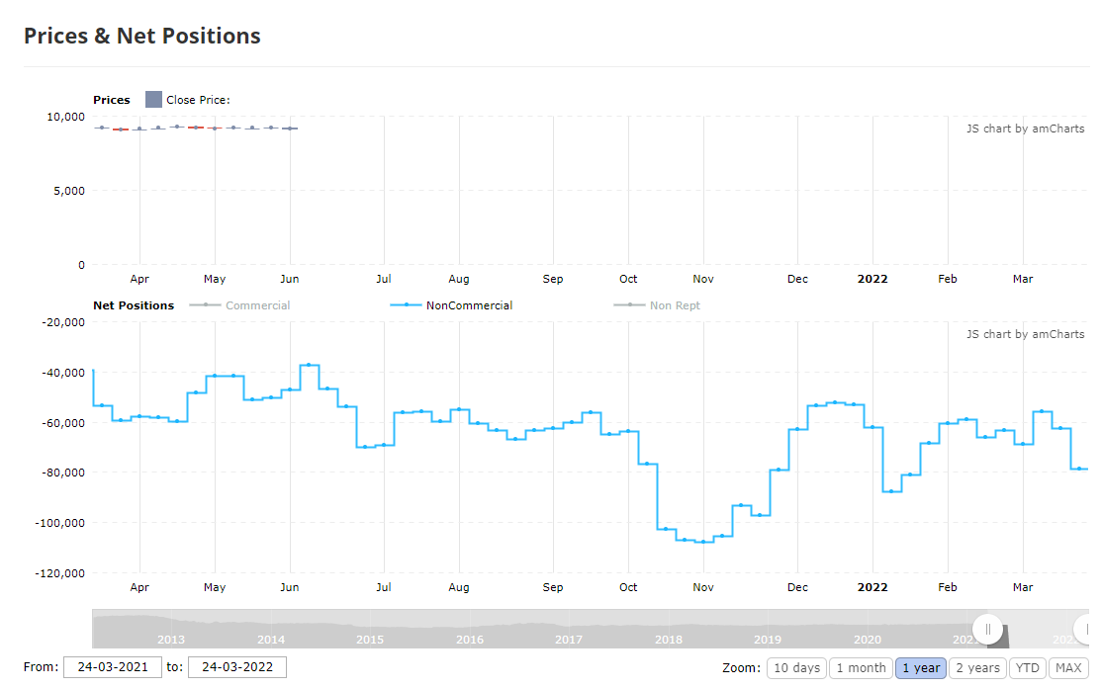Open JS chart by amCharts link in Prices

coord(1025,129)
